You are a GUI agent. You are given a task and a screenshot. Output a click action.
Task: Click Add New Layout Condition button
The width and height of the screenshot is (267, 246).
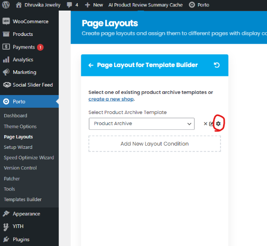pos(154,144)
